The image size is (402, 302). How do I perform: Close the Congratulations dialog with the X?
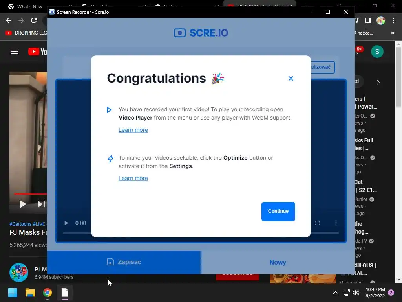point(291,79)
